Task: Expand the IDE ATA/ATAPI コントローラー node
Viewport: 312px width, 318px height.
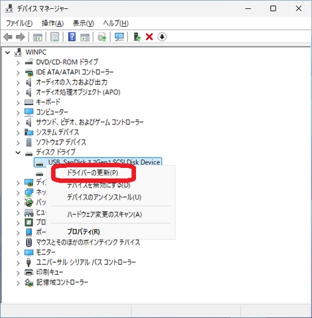Action: coord(18,73)
